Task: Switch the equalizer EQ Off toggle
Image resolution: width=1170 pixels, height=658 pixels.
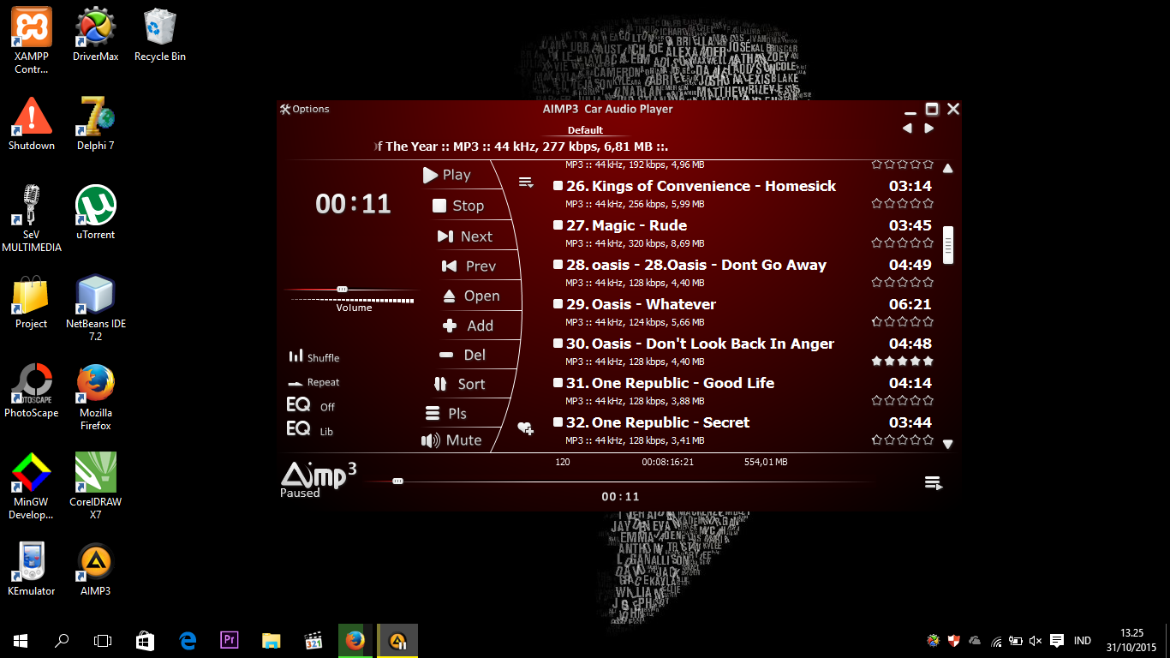Action: (311, 406)
